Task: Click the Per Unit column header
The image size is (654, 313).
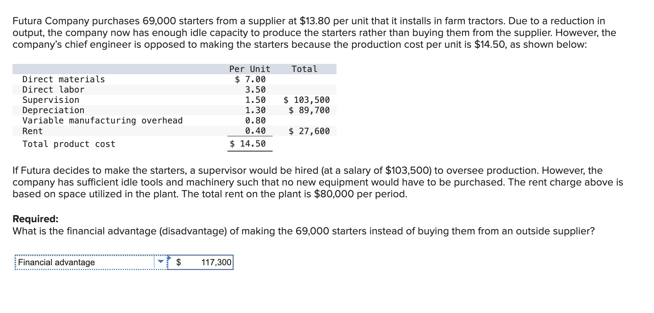Action: click(x=249, y=69)
